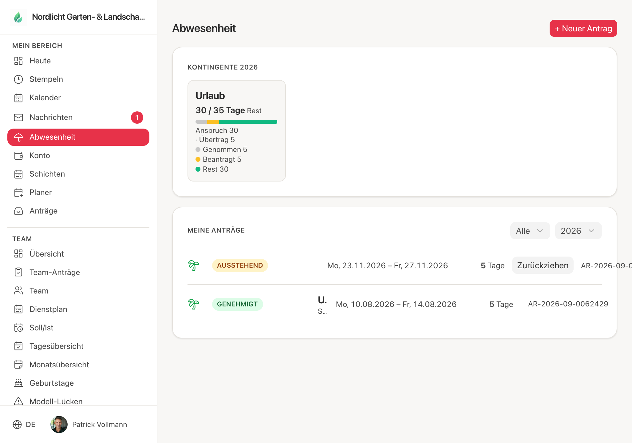632x443 pixels.
Task: Click request number AR-2026-09-0062429
Action: coord(568,304)
